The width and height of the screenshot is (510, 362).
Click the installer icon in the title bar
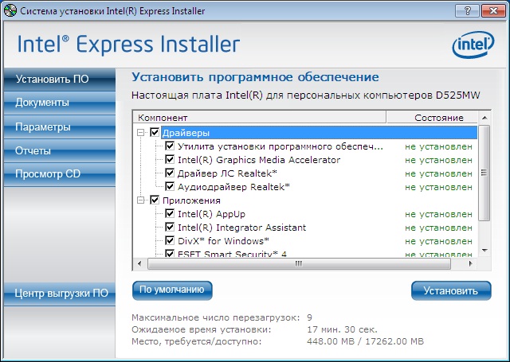[x=10, y=10]
